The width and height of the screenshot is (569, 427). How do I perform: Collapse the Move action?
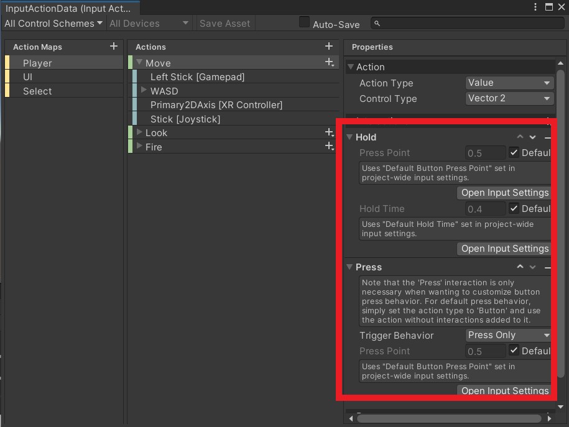tap(139, 62)
